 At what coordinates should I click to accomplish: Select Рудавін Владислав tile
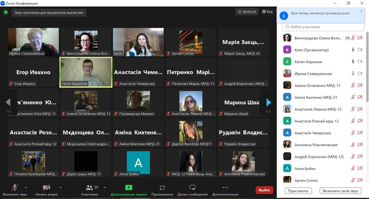243,133
